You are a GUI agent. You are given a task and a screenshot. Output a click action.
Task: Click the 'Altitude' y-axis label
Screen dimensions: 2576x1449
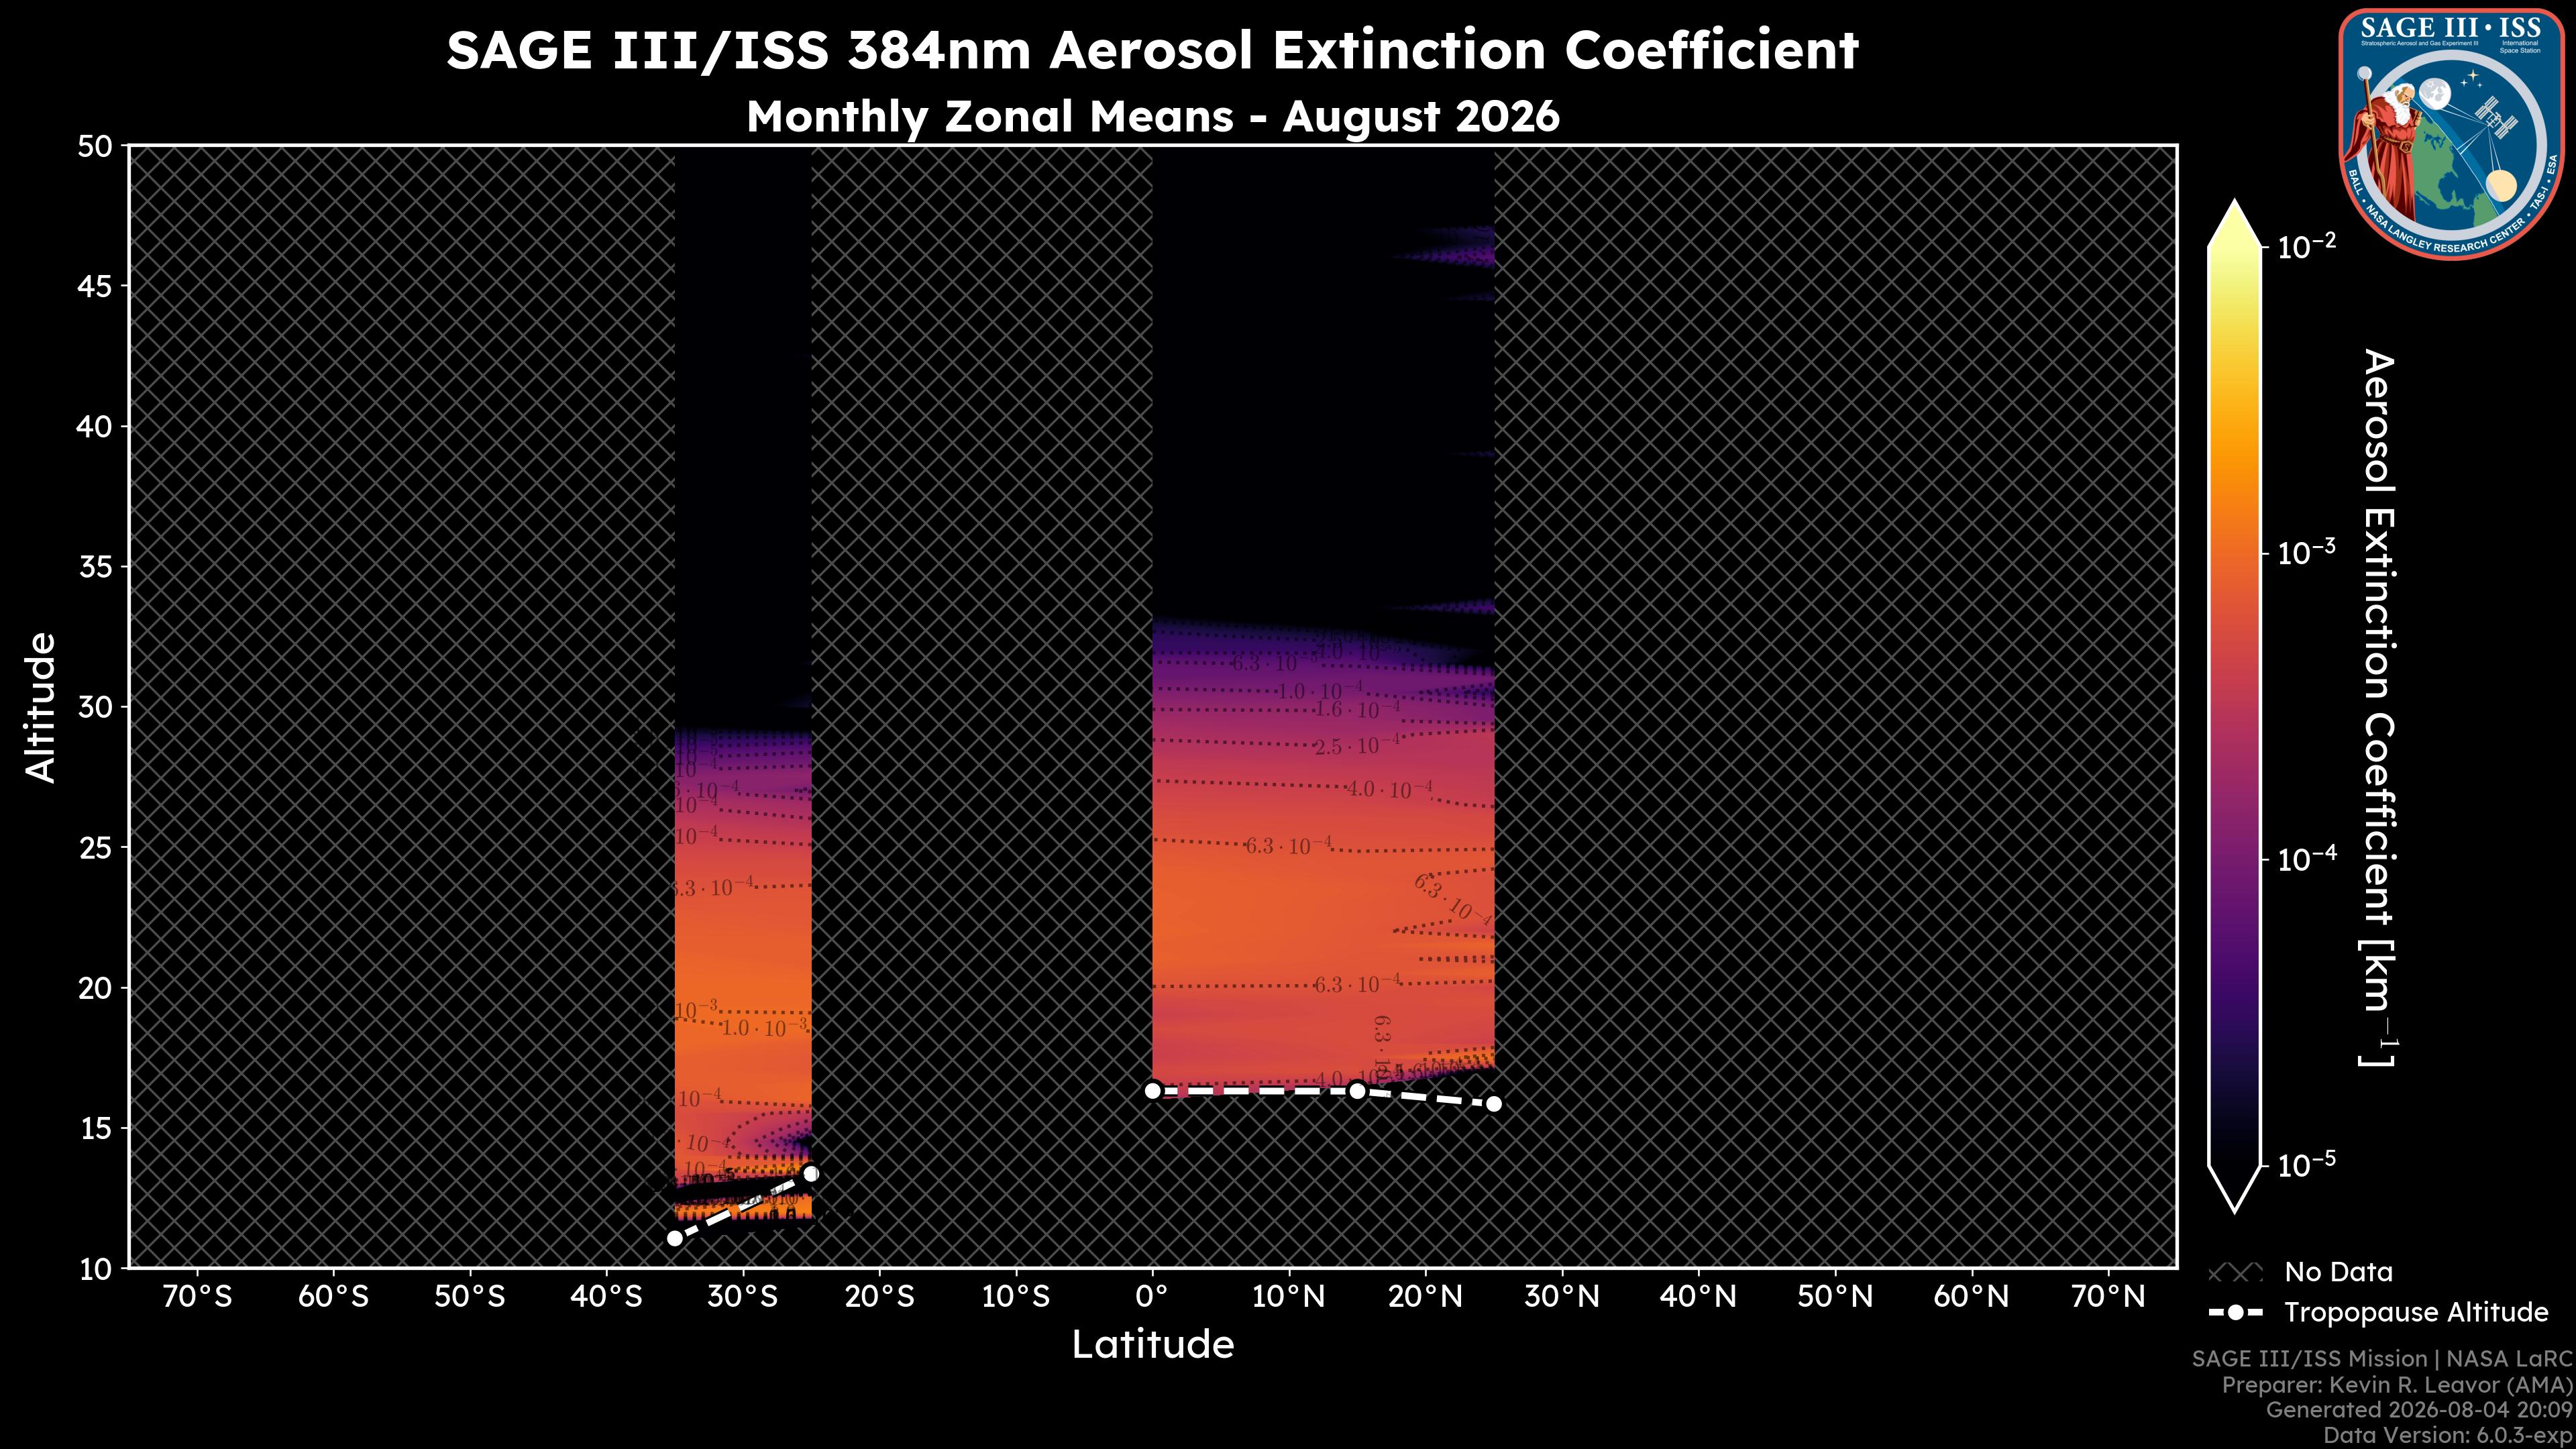coord(41,706)
